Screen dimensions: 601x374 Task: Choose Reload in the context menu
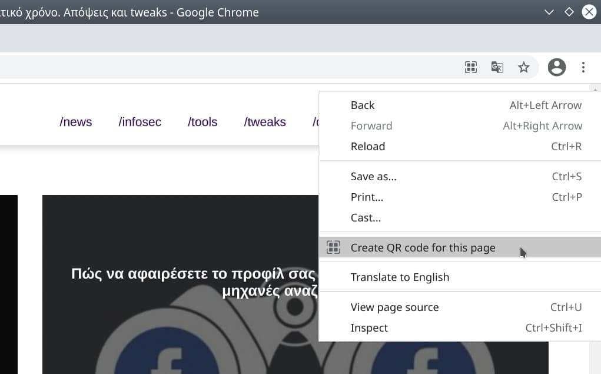pyautogui.click(x=368, y=147)
